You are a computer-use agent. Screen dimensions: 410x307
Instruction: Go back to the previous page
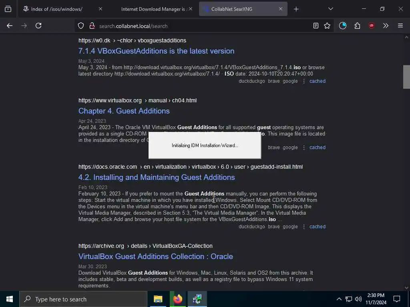click(10, 26)
